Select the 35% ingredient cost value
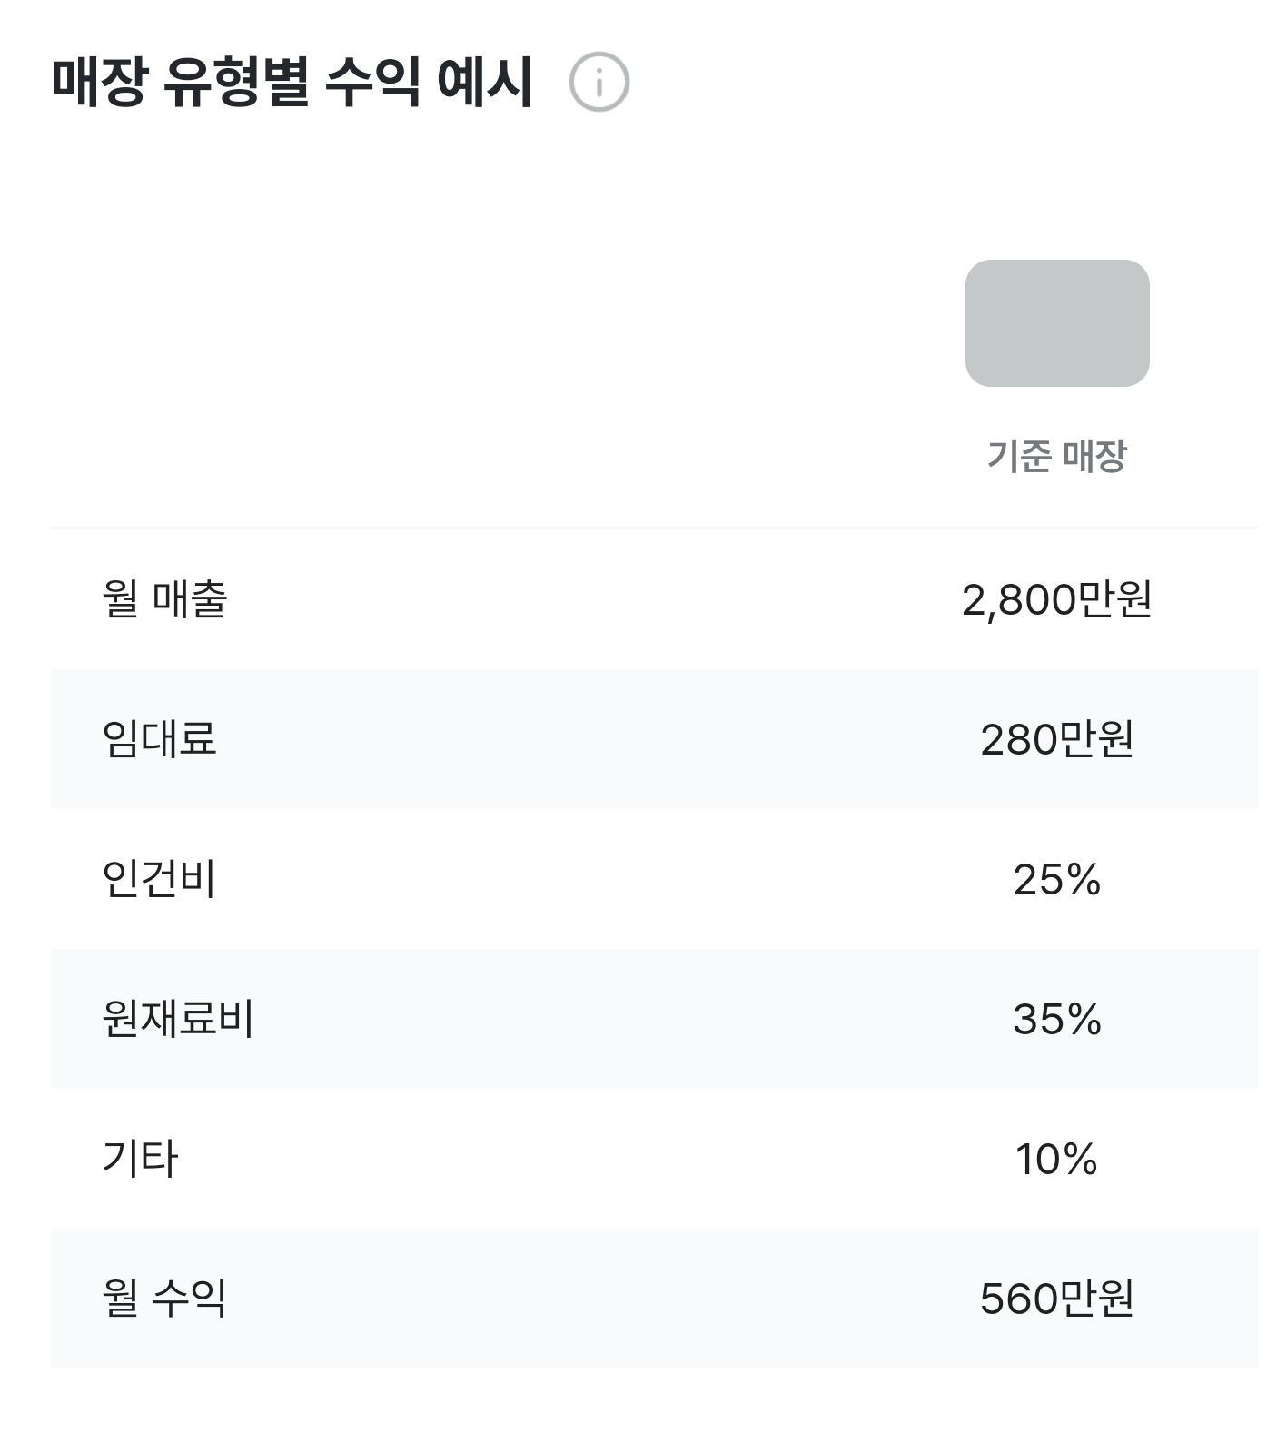Viewport: 1267px width, 1452px height. point(1057,1020)
